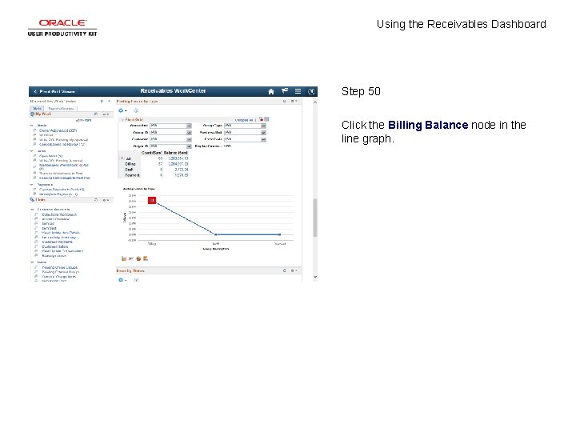576x432 pixels.
Task: Click the Draft row balance value
Action: pos(182,170)
